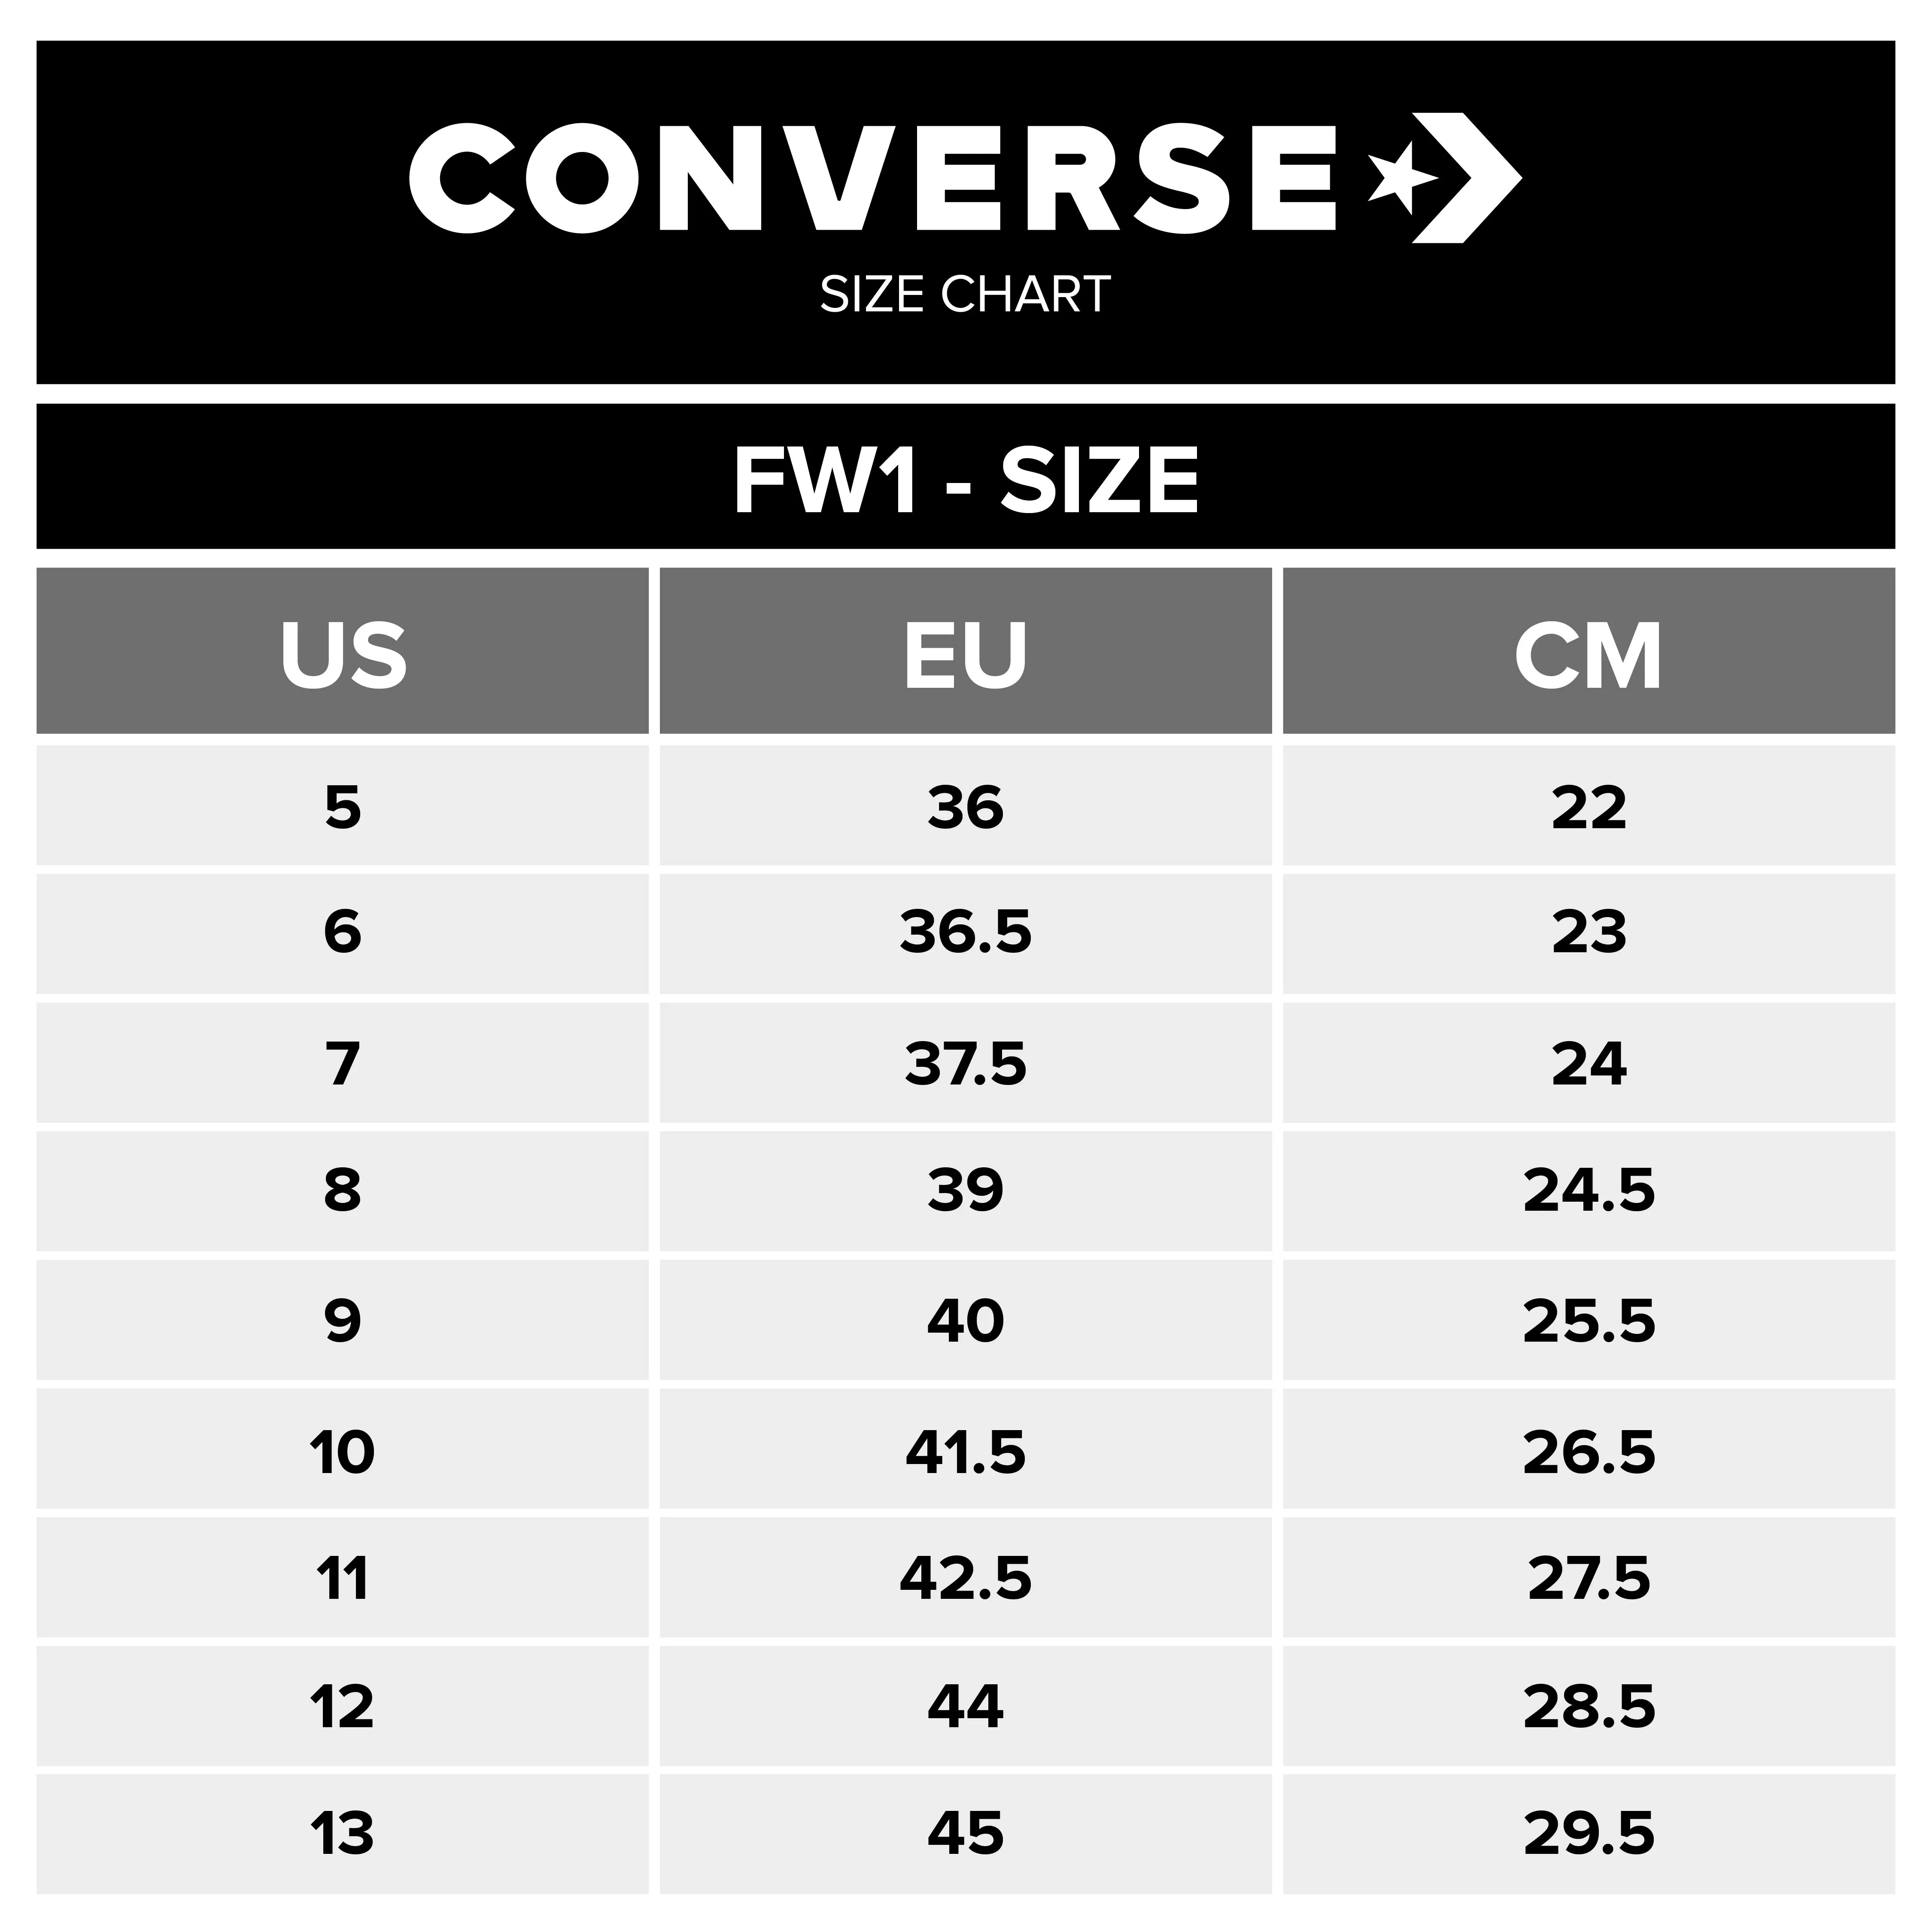The width and height of the screenshot is (1932, 1932).
Task: Select the 29.5 CM cell
Action: (x=1588, y=1834)
